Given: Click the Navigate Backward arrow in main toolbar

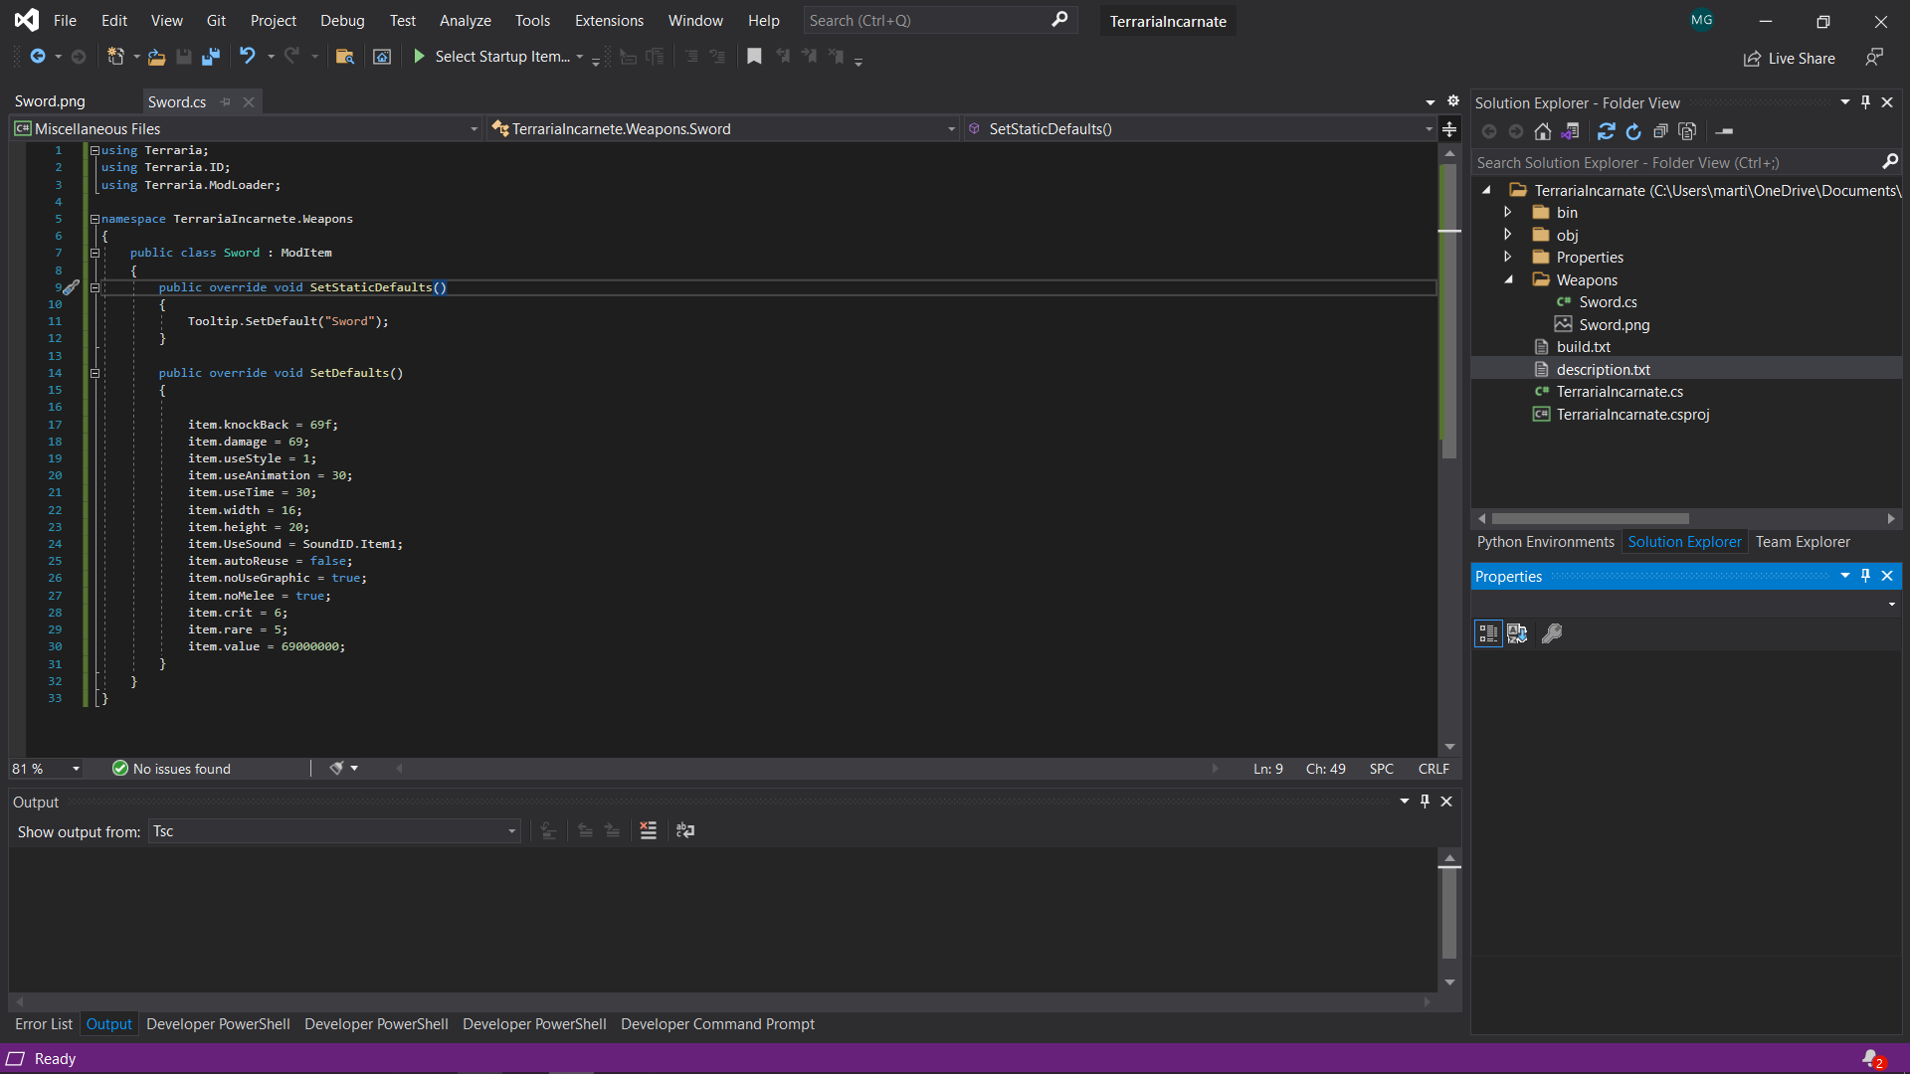Looking at the screenshot, I should click(38, 57).
